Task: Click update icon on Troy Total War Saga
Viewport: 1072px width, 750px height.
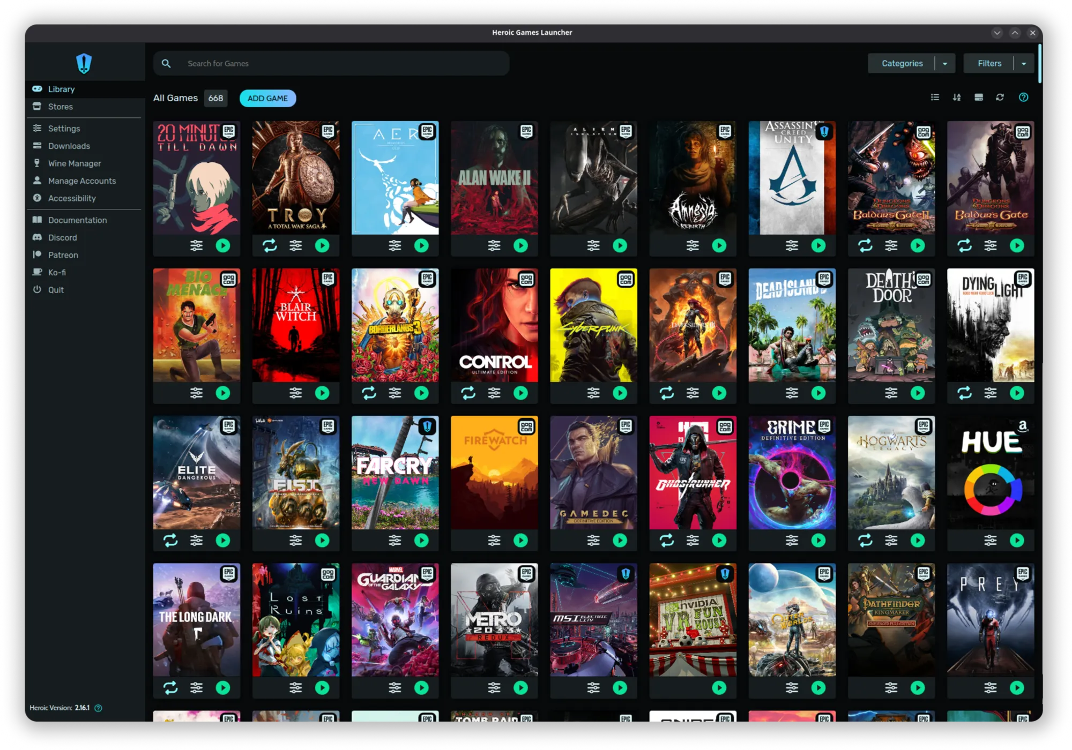Action: [x=270, y=245]
